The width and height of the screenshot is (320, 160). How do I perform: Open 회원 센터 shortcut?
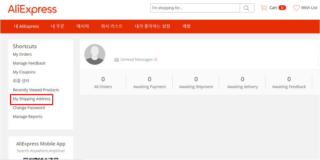click(21, 81)
